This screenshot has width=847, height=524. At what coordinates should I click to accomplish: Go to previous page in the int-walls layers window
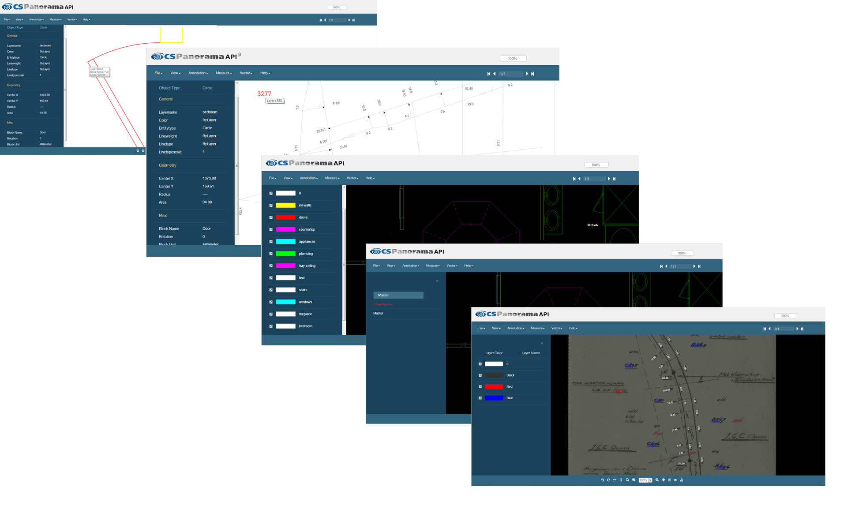click(579, 179)
